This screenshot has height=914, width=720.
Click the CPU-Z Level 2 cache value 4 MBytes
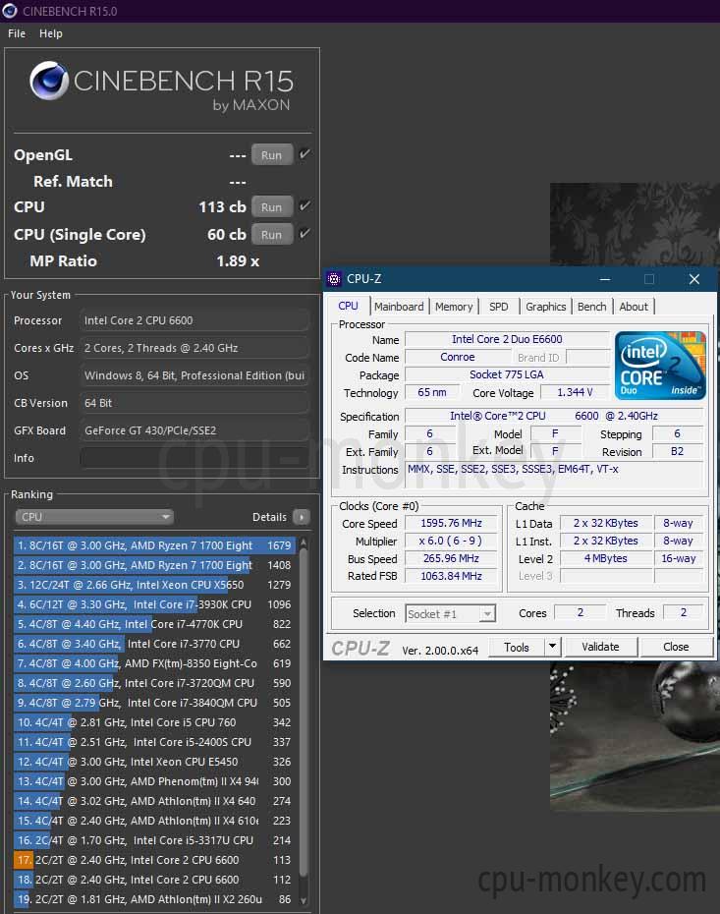606,558
